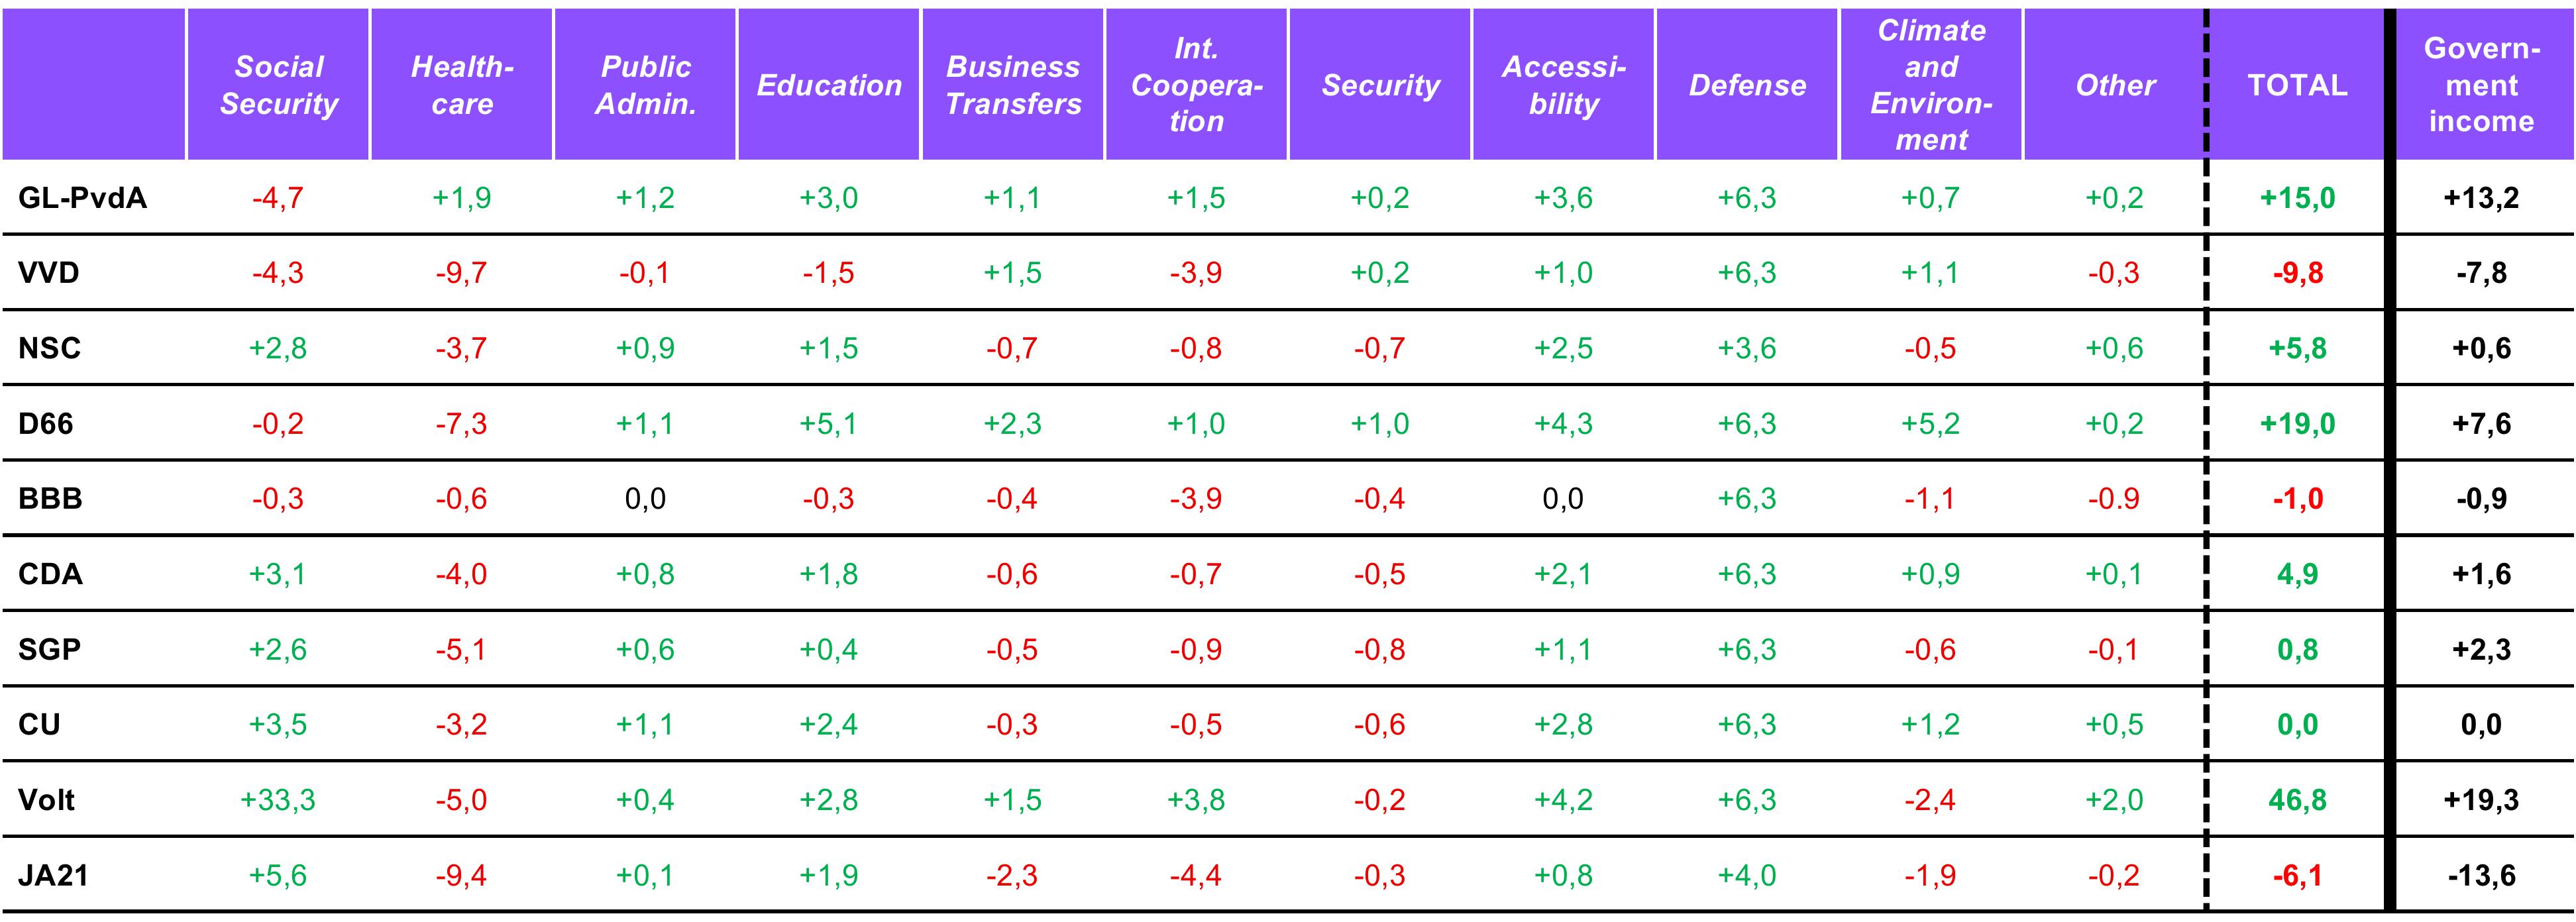Screen dimensions: 2576x922
Task: Select JA21's Government income value -13,6
Action: pos(2481,876)
